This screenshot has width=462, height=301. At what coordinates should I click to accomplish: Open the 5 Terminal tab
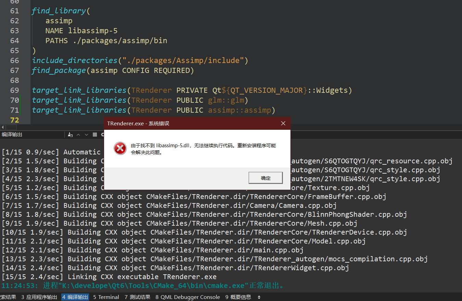(x=106, y=297)
